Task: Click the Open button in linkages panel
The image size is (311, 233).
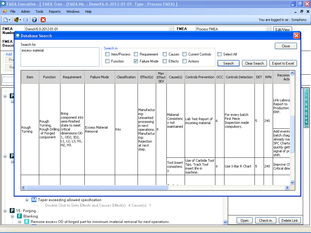Action: pyautogui.click(x=244, y=221)
